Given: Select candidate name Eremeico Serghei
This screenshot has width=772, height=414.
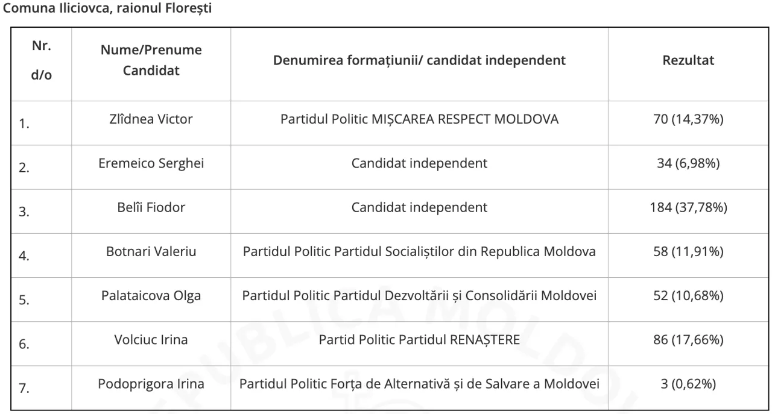Looking at the screenshot, I should [151, 163].
